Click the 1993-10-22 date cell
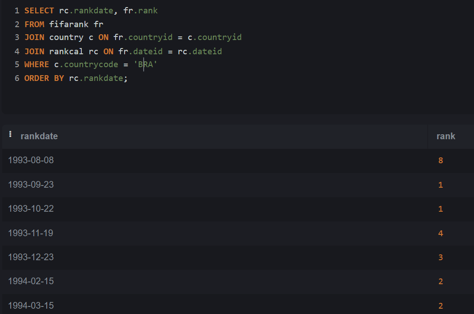474x314 pixels. (x=31, y=209)
